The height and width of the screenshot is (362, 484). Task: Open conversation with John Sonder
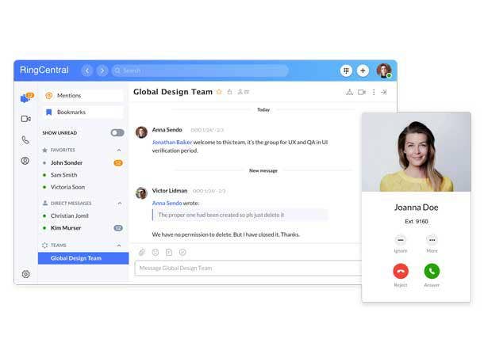click(x=66, y=162)
